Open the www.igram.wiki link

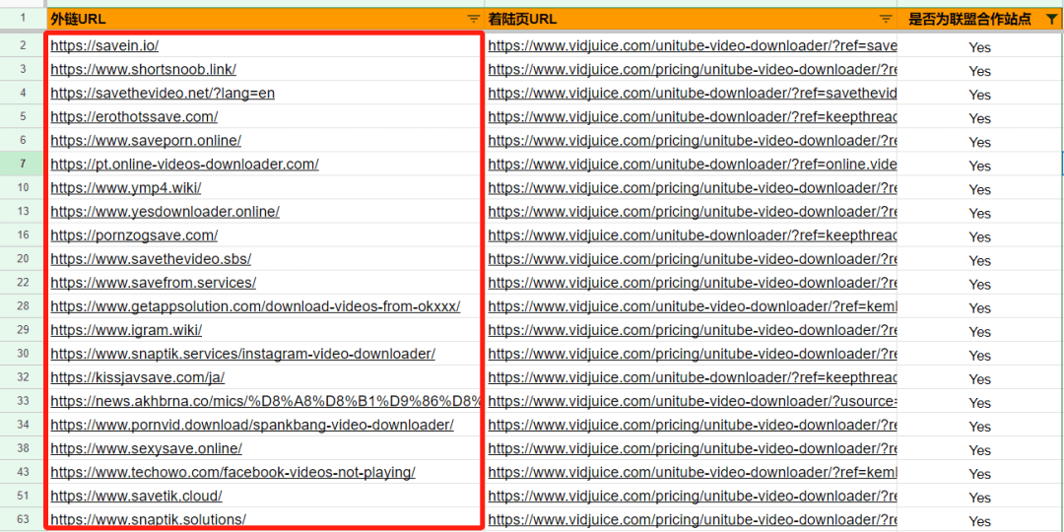125,330
